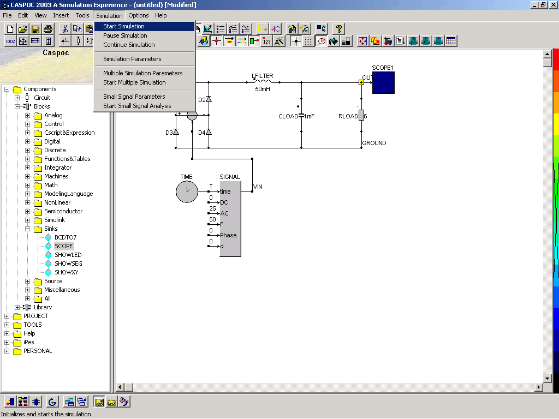This screenshot has width=559, height=419.
Task: Click the red clock timer icon
Action: point(321,41)
